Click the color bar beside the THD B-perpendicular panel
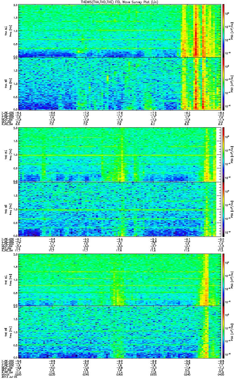This screenshot has height=379, width=236. point(224,155)
